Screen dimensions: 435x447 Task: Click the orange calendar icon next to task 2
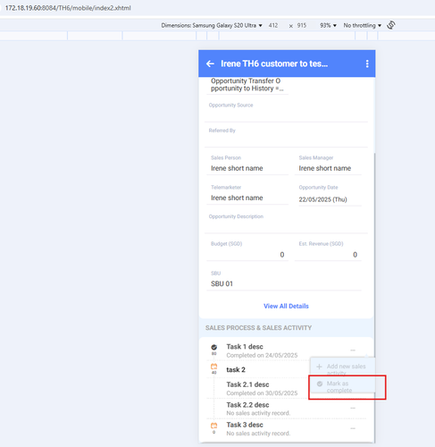pos(213,367)
